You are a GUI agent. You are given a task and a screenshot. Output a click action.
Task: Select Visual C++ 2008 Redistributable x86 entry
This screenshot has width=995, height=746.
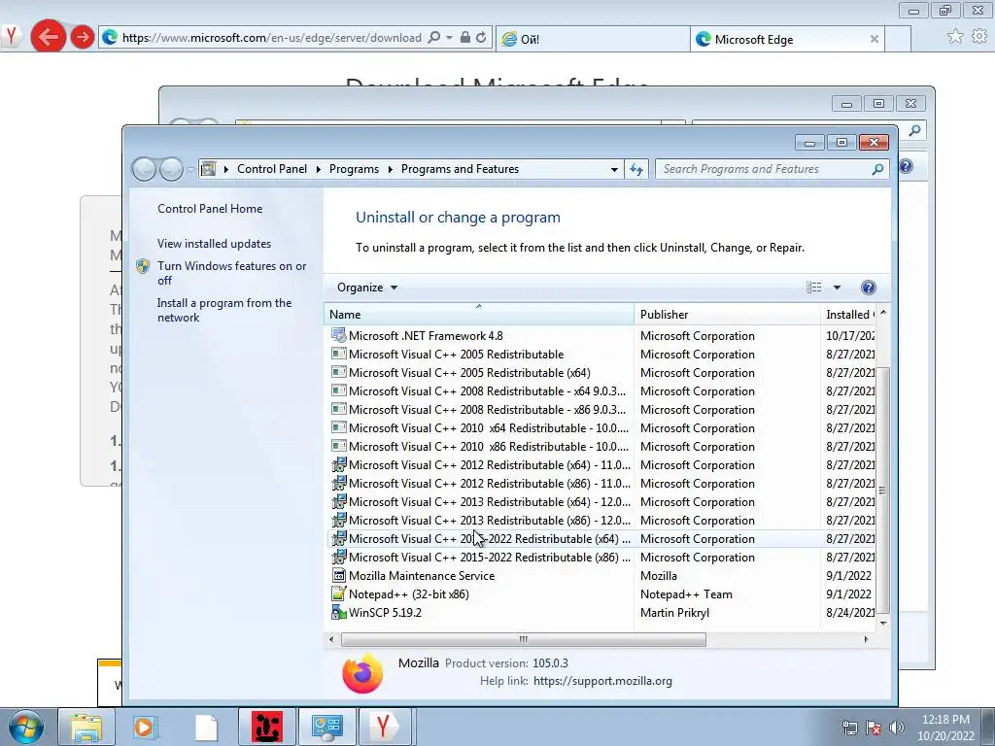(602, 409)
